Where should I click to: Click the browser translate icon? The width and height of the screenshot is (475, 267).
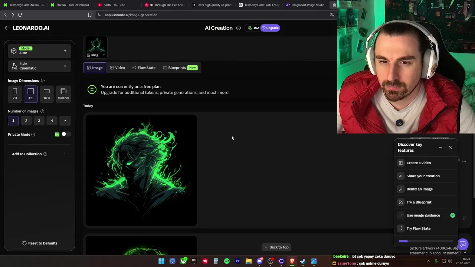pos(332,15)
